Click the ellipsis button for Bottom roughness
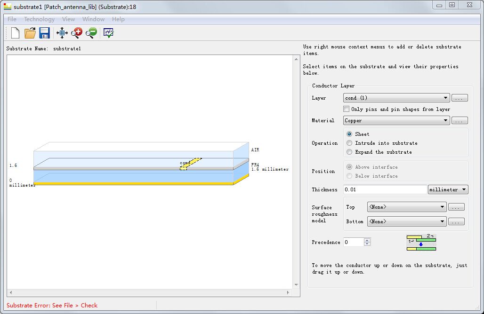Viewport: 484px width, 314px height. (456, 221)
